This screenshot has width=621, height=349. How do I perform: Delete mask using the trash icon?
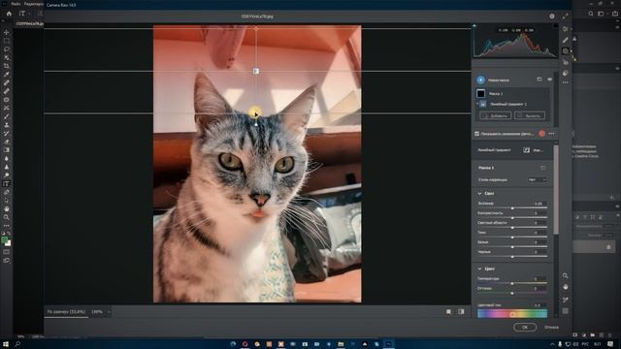tap(539, 79)
